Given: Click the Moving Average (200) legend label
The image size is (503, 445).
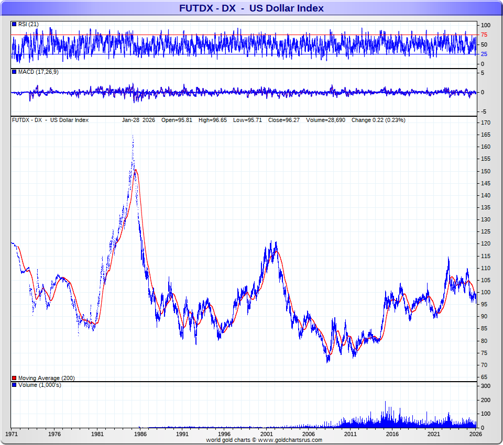Looking at the screenshot, I should (x=47, y=378).
